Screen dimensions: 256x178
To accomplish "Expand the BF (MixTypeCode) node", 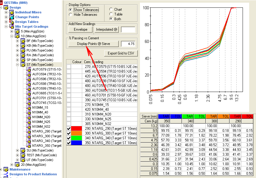I will [x=18, y=41].
